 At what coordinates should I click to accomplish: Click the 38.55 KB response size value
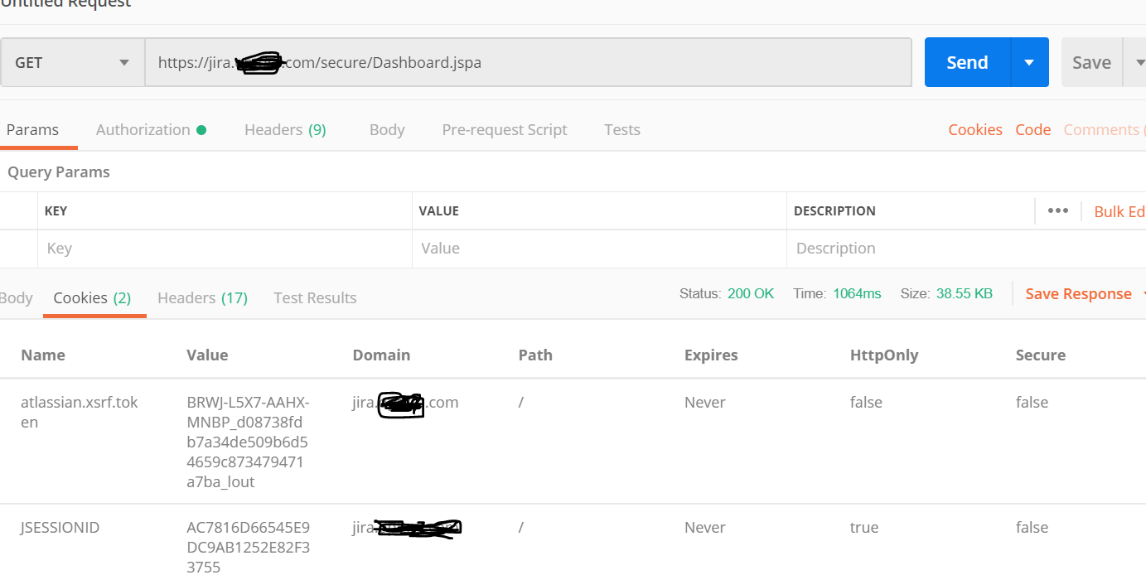coord(965,292)
